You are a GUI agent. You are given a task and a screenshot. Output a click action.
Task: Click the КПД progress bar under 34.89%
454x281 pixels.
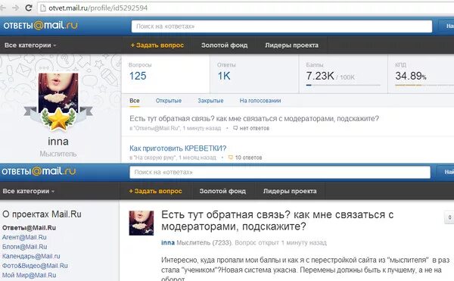click(424, 85)
